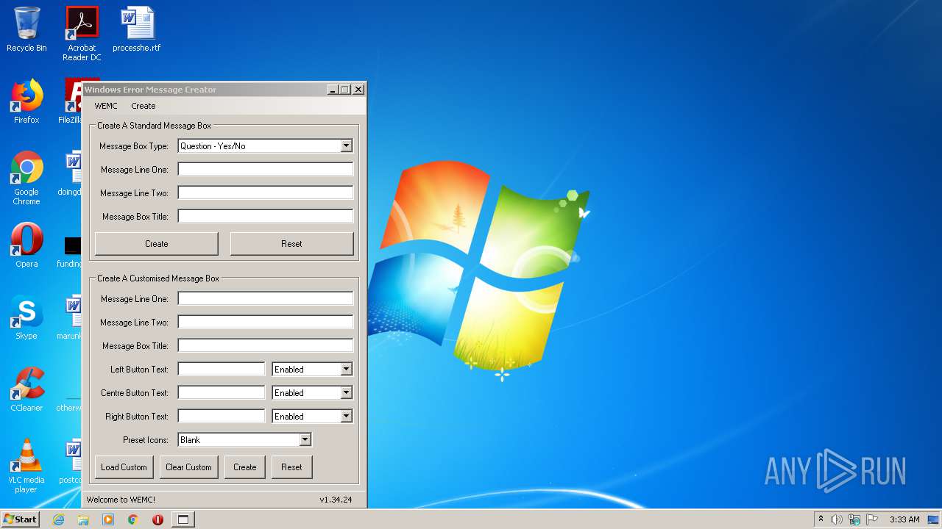
Task: Select the WEMC window taskbar button
Action: point(183,519)
